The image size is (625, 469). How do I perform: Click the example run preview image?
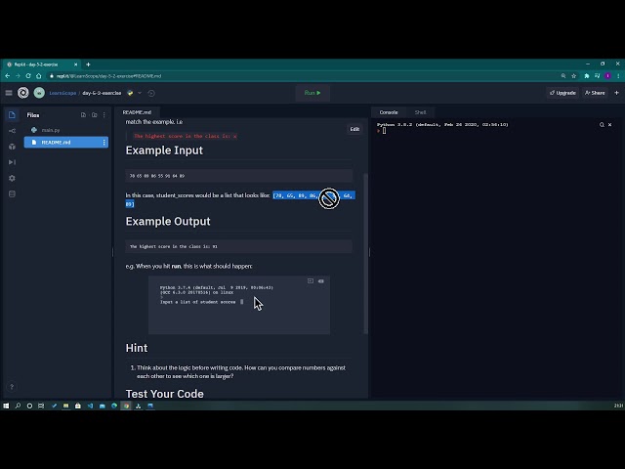239,305
